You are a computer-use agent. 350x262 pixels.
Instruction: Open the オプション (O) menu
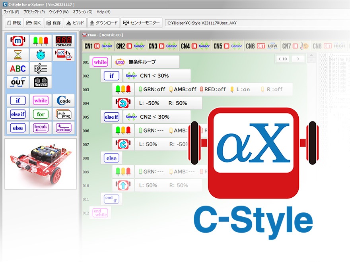click(x=83, y=12)
